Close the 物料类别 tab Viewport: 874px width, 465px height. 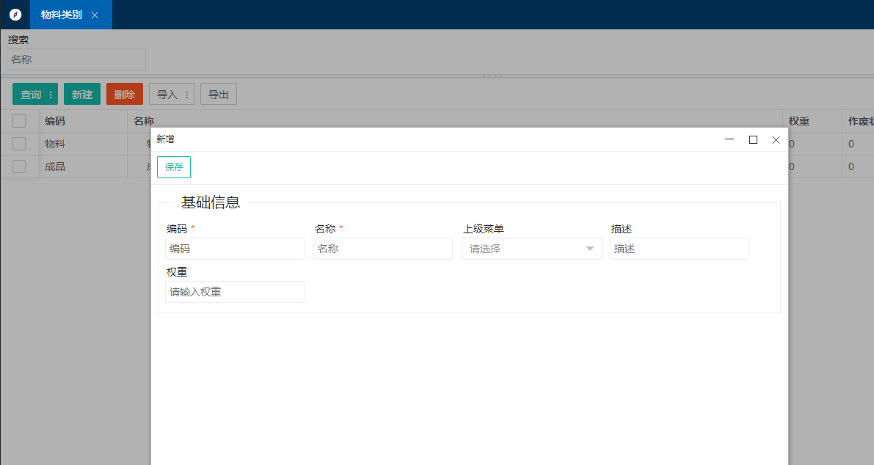(95, 15)
